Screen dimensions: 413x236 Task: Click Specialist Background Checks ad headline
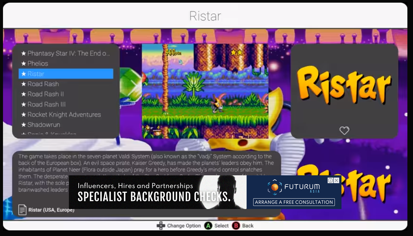154,197
